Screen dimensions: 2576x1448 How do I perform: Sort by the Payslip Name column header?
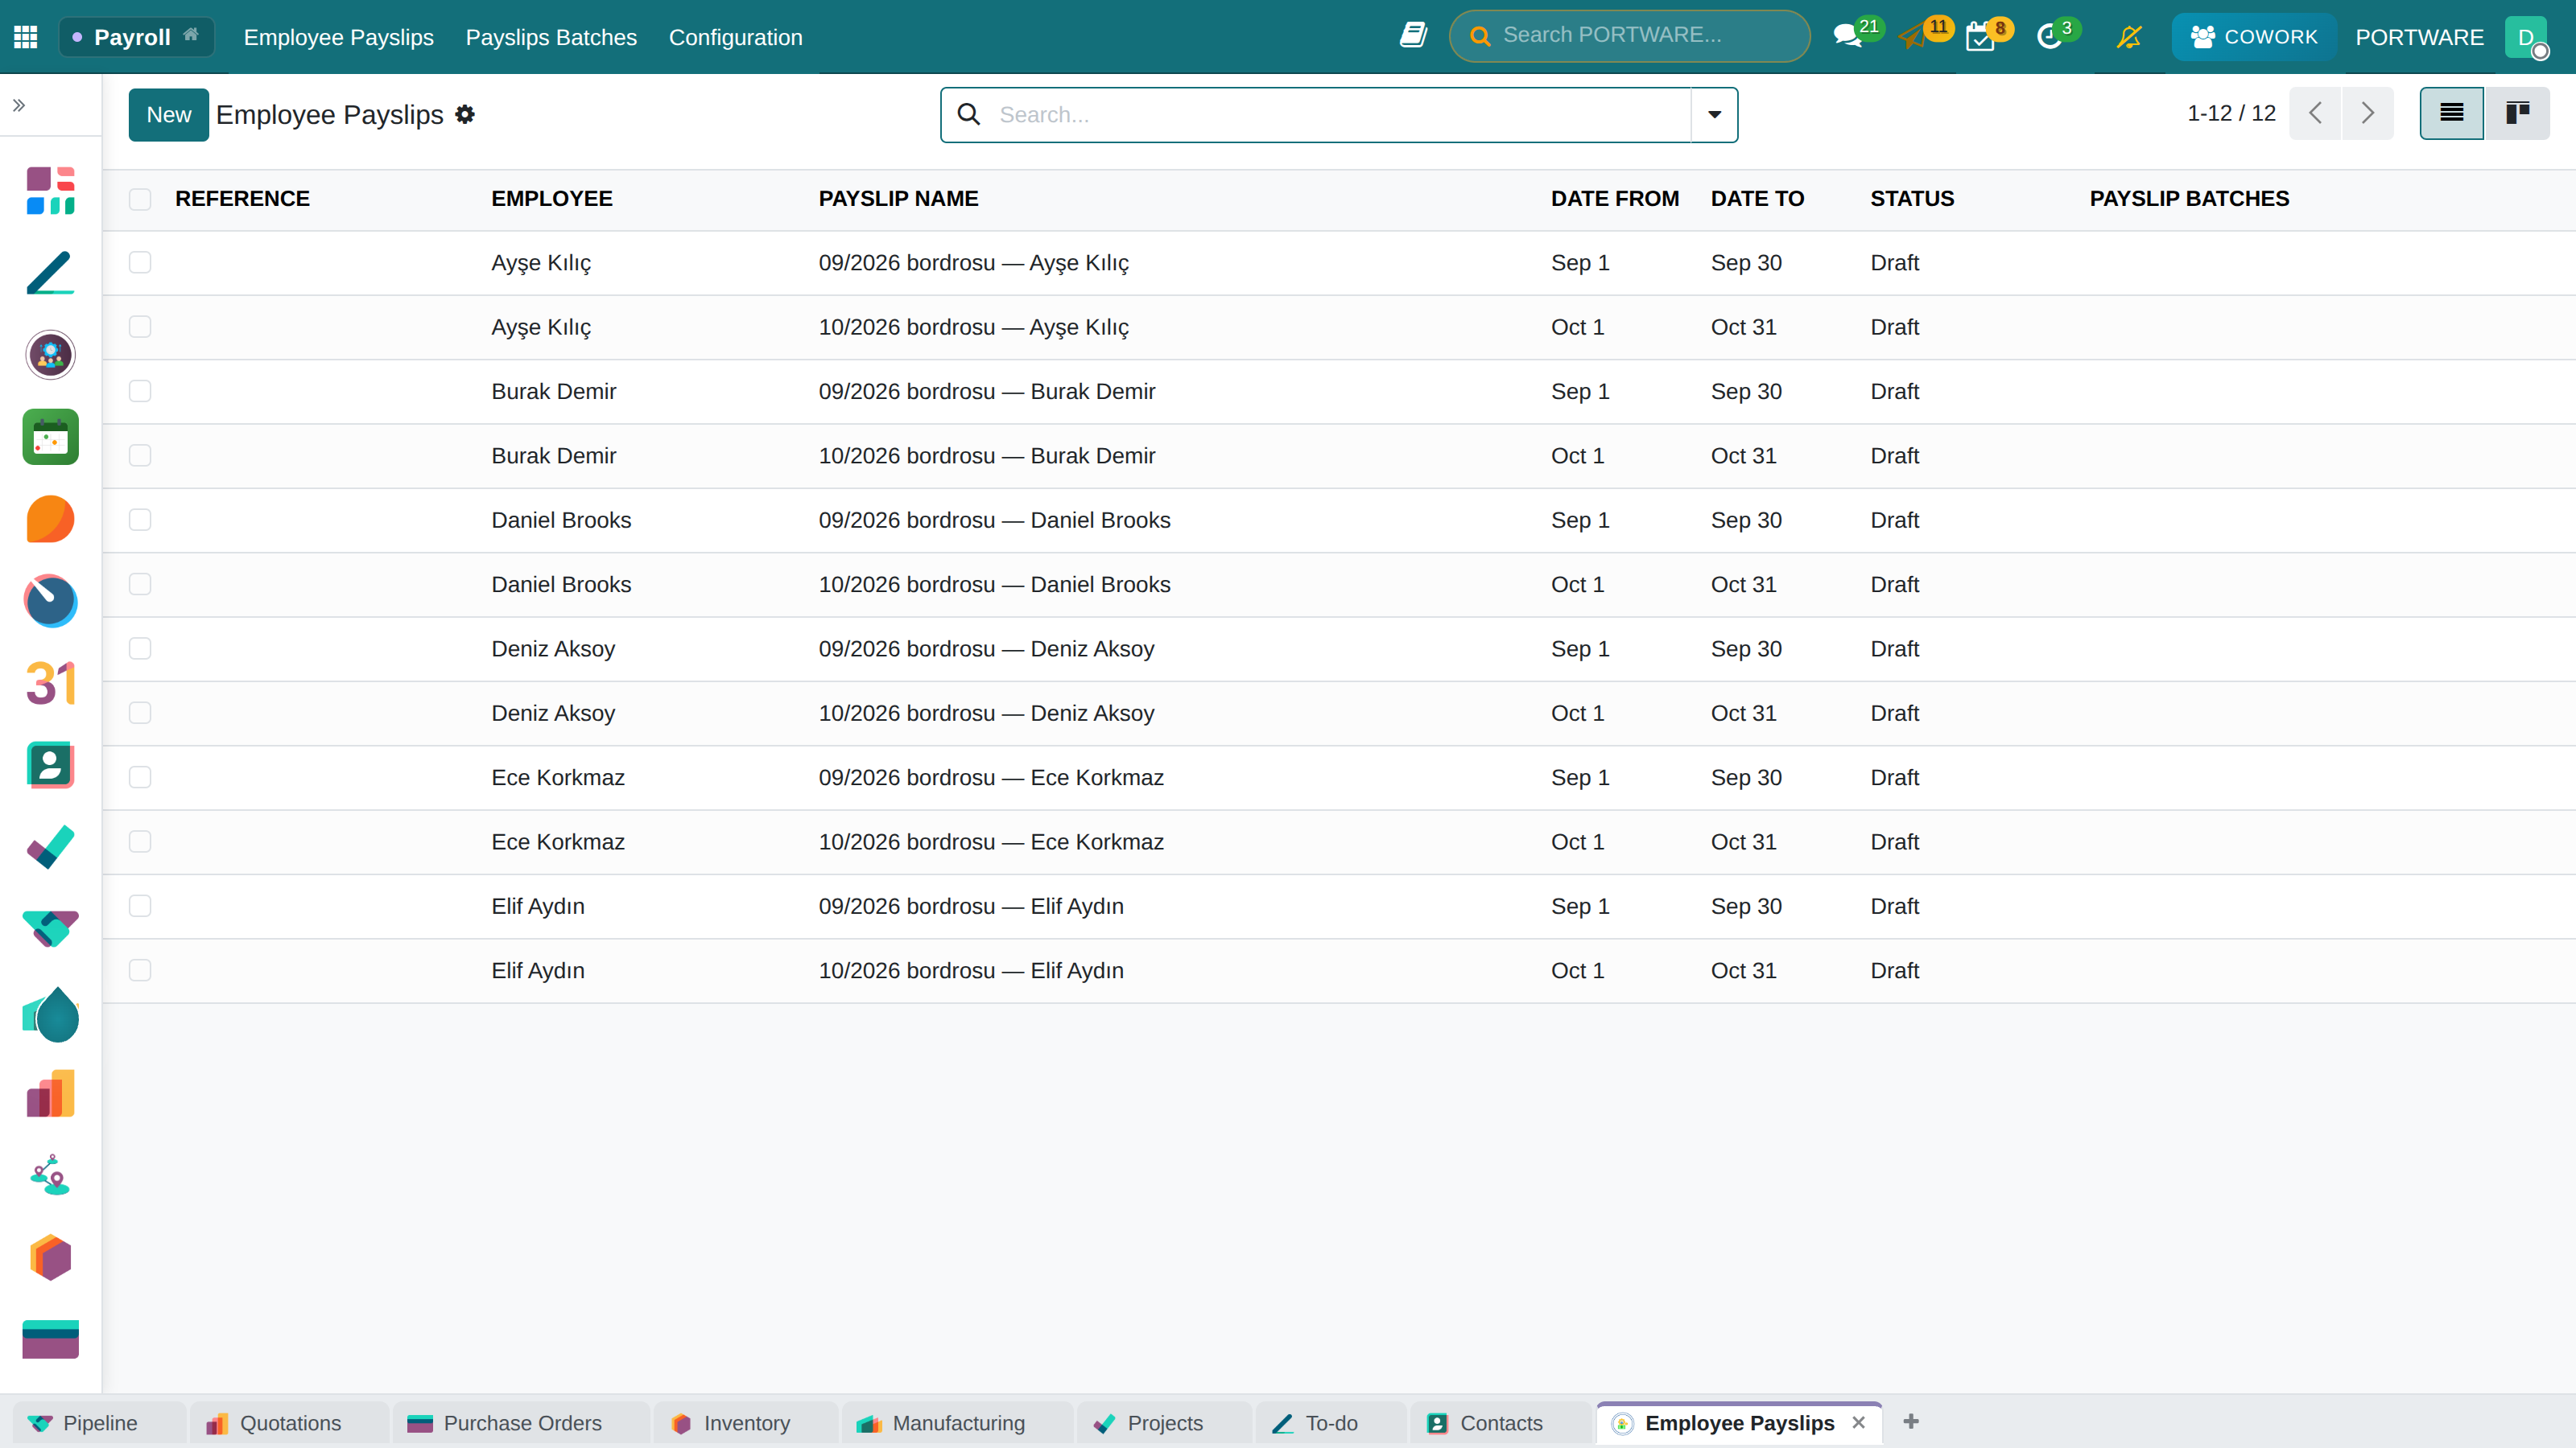pos(898,199)
